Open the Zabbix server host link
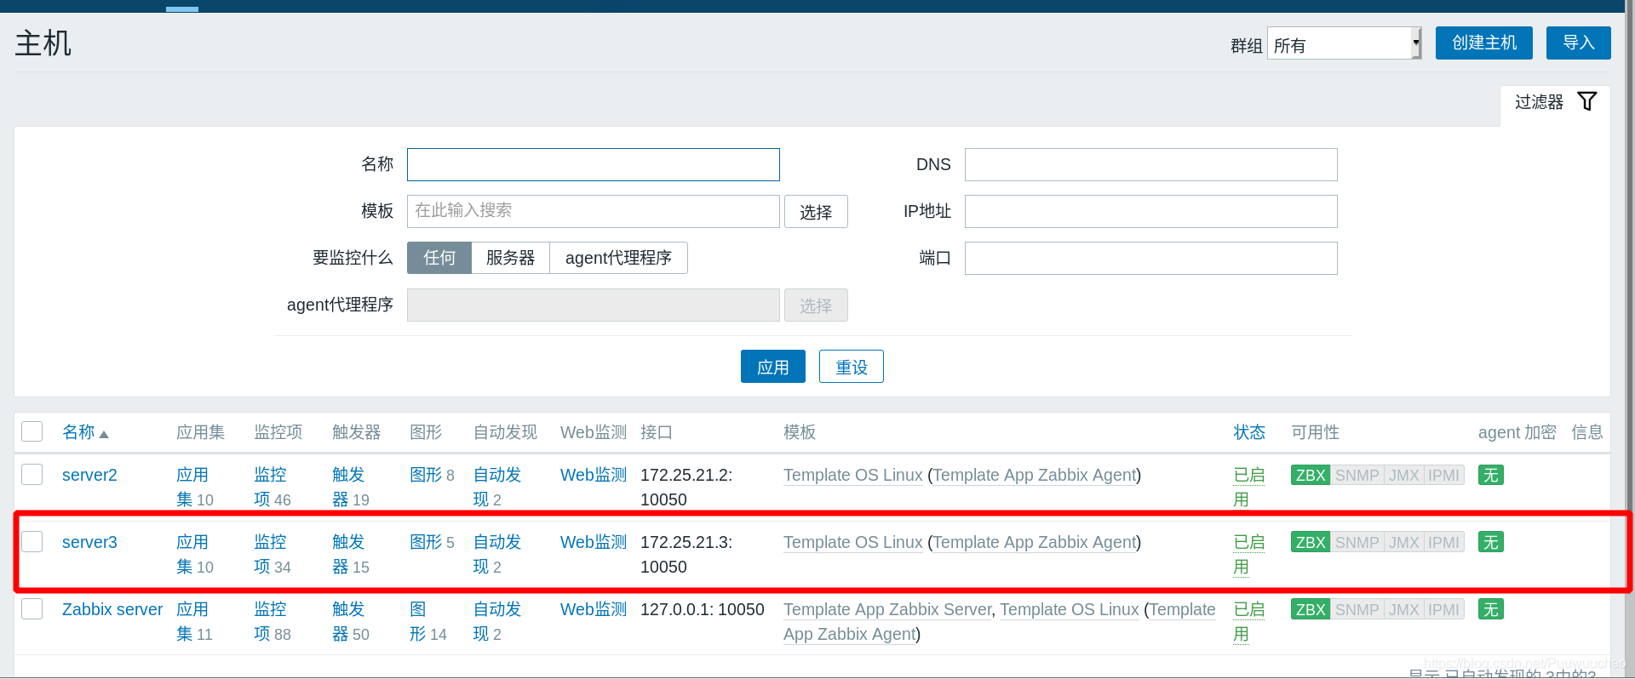 point(112,609)
